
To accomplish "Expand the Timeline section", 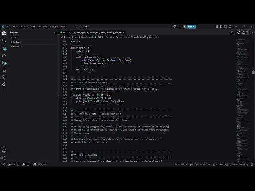I will tap(33, 47).
